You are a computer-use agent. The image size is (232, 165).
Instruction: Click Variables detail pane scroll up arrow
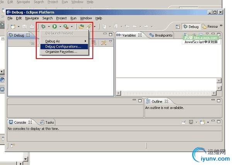(x=219, y=81)
